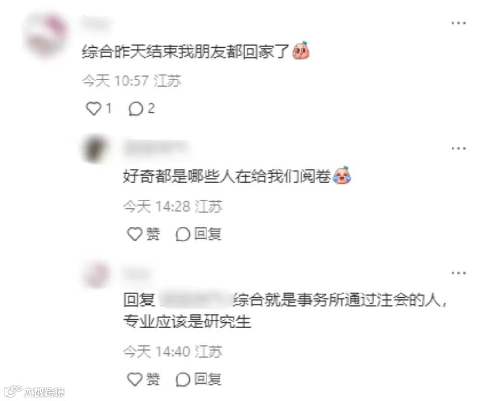Click 回复 on the 14:40 comment
Viewport: 494px width, 401px height.
coord(208,379)
